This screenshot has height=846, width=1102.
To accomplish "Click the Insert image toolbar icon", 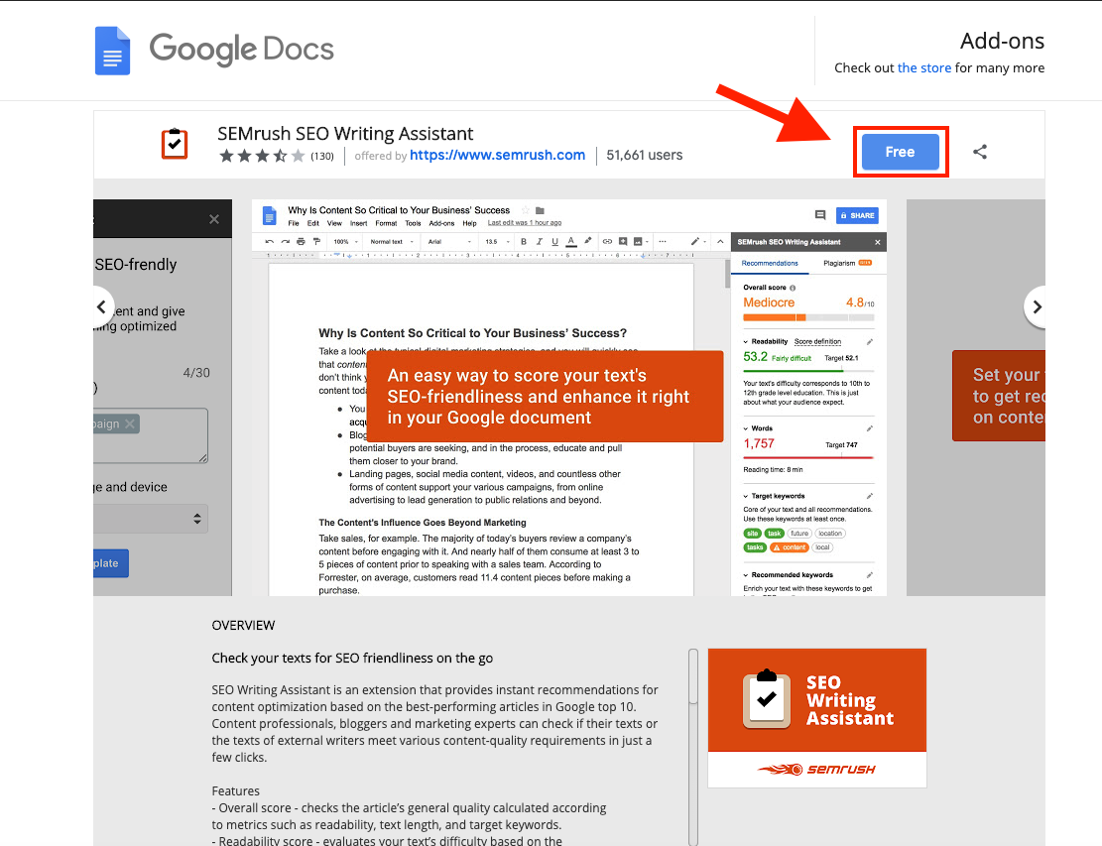I will [x=638, y=242].
